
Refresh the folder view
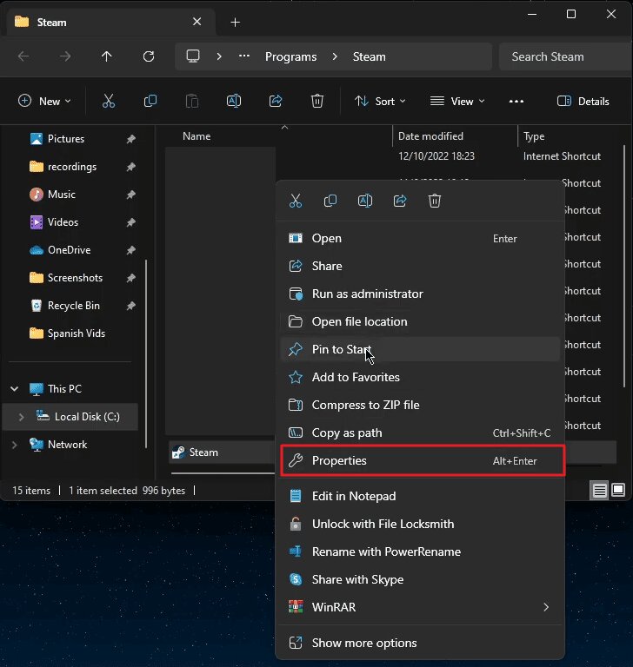pos(149,56)
